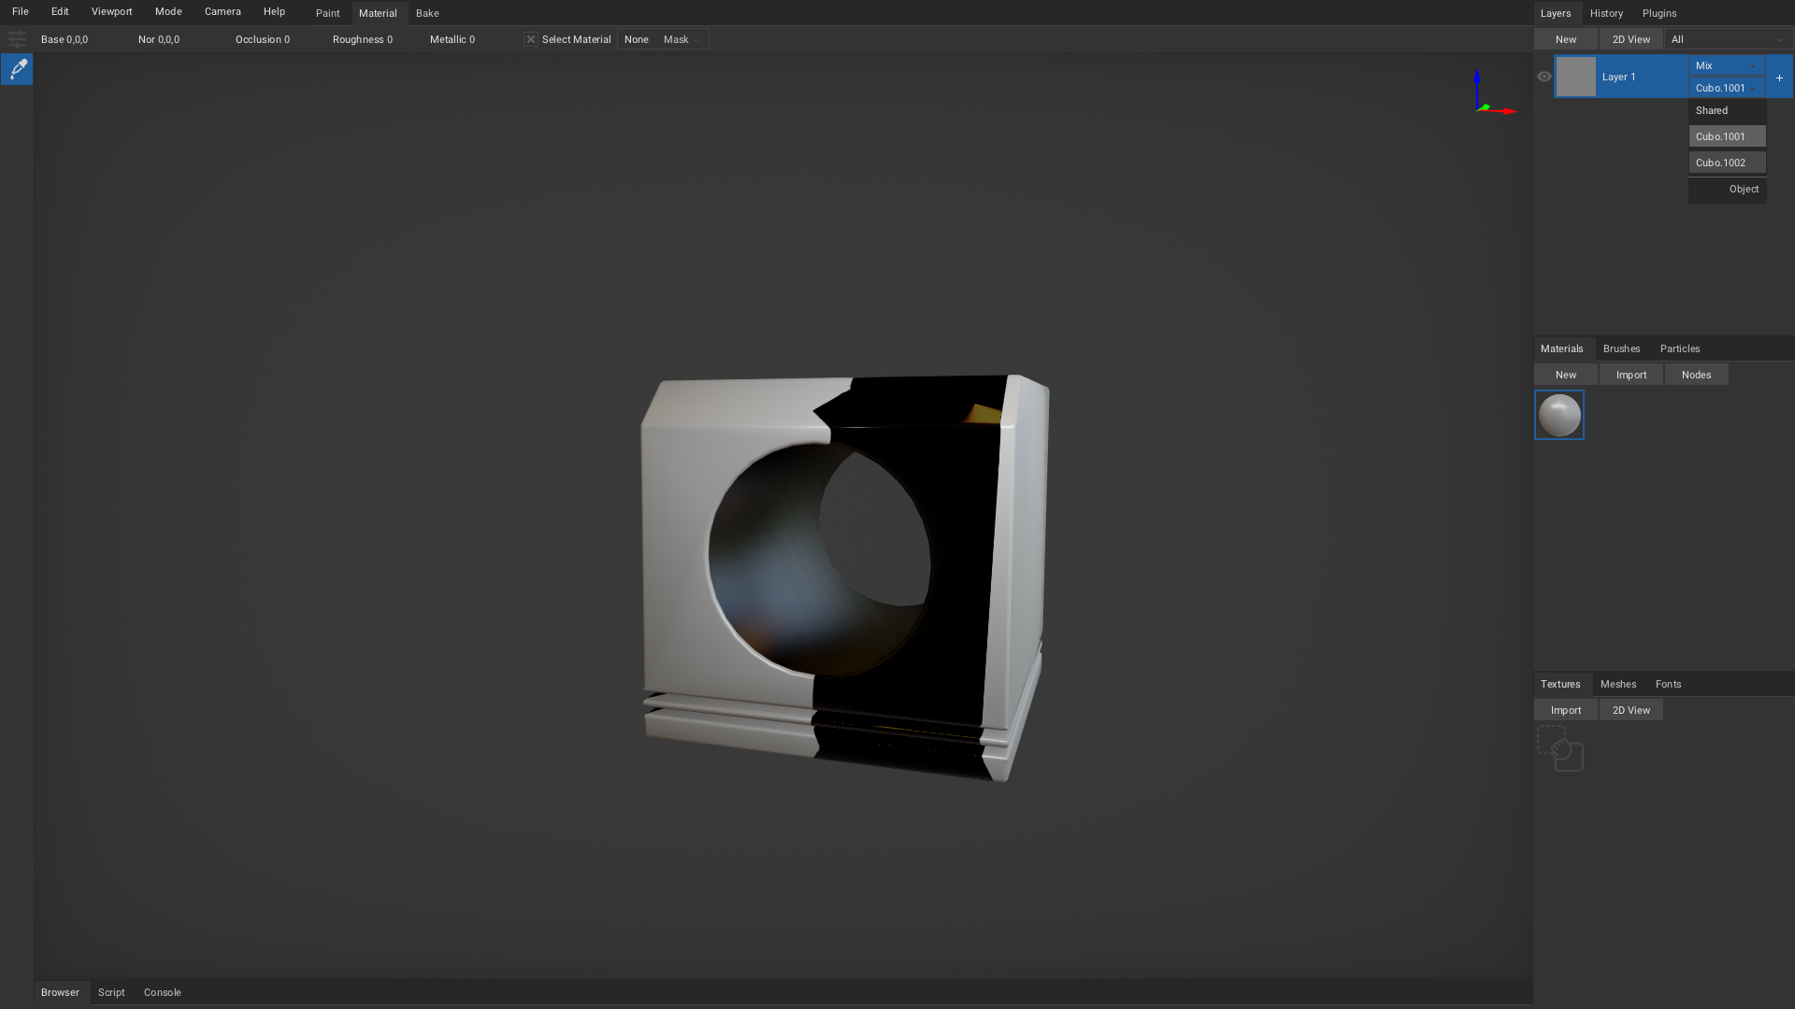The image size is (1795, 1009).
Task: Select the Materials tab
Action: coord(1562,348)
